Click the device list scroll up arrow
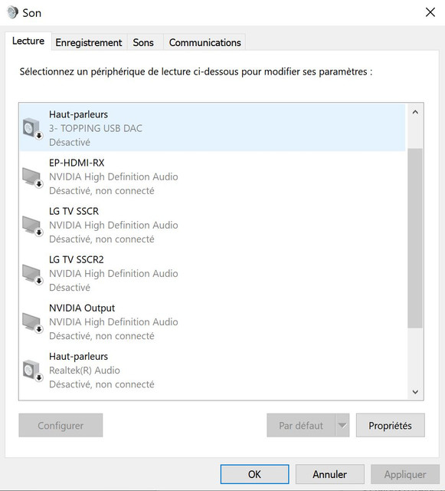Image resolution: width=445 pixels, height=491 pixels. (x=415, y=112)
